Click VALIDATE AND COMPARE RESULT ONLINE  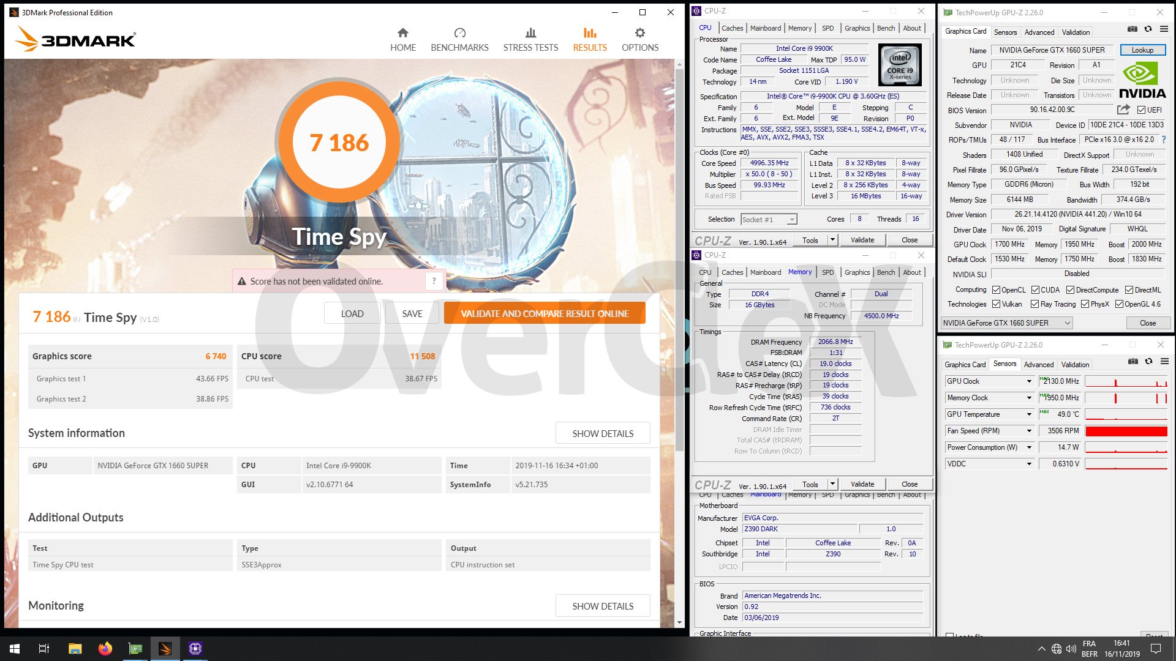coord(545,313)
